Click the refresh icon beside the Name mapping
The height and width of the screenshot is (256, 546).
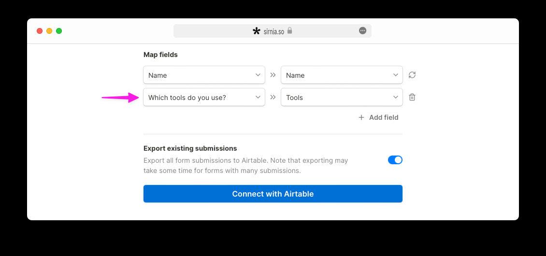[412, 75]
